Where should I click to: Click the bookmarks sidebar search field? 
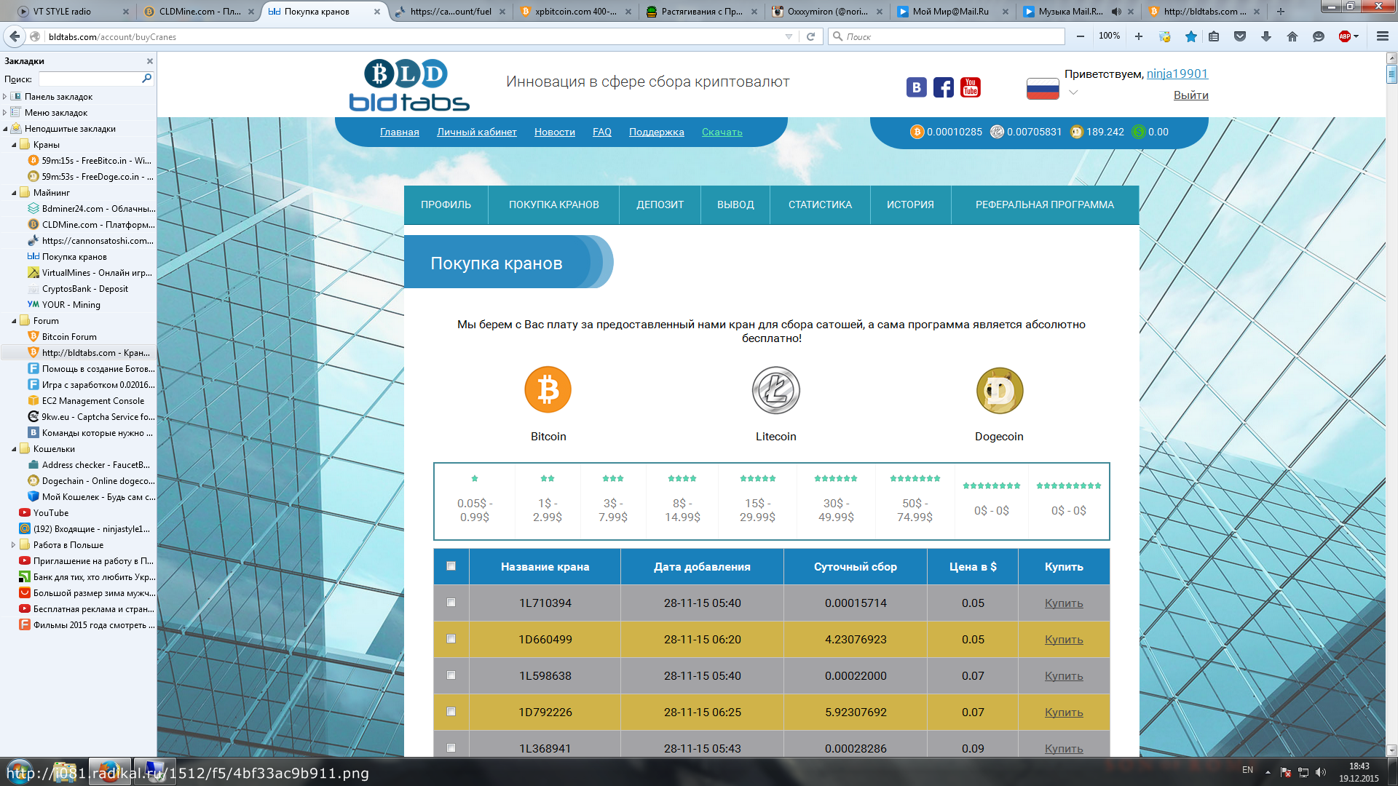(x=90, y=79)
